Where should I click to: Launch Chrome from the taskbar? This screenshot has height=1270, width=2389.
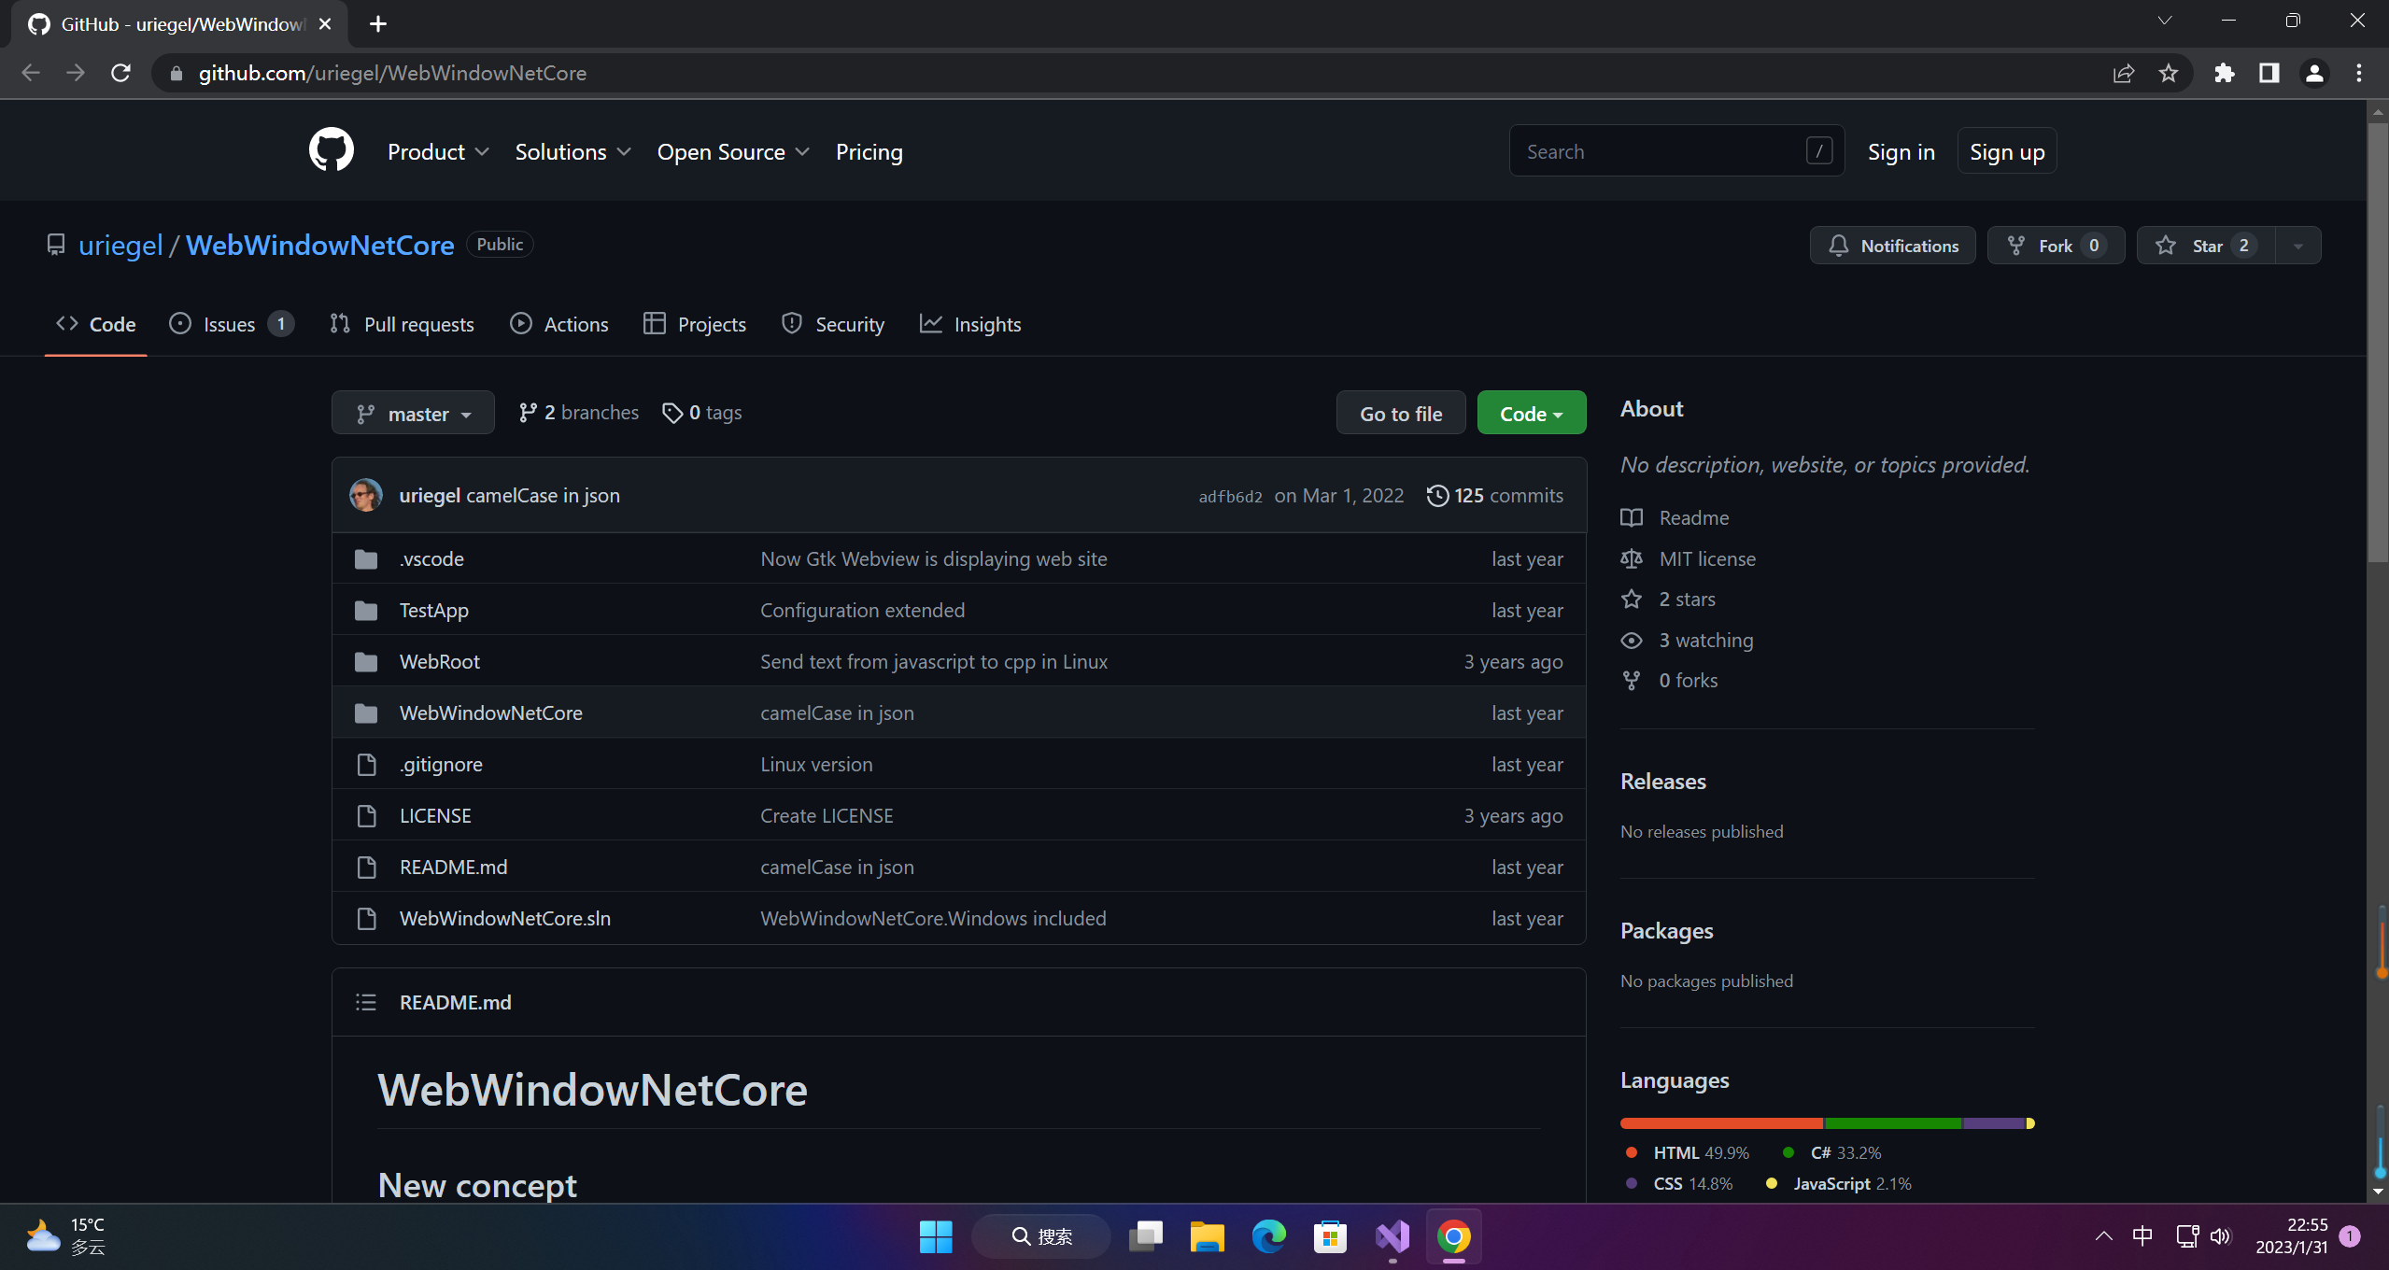[x=1454, y=1235]
